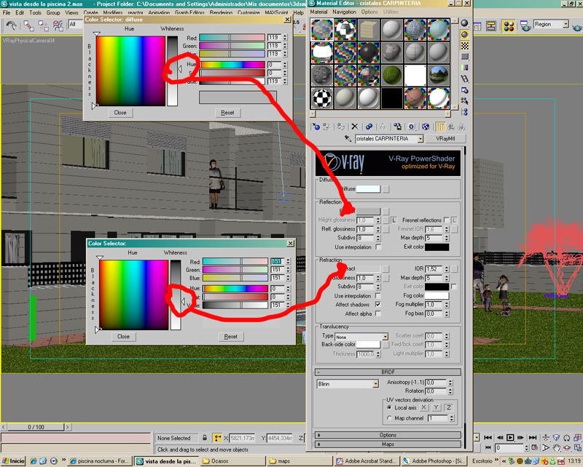Click the VRayMtl material type button
Viewport: 583px width, 467px height.
[x=445, y=138]
